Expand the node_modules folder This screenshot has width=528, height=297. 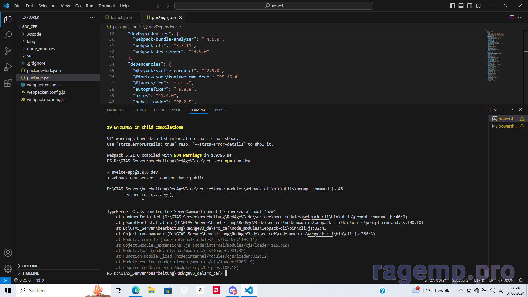41,49
